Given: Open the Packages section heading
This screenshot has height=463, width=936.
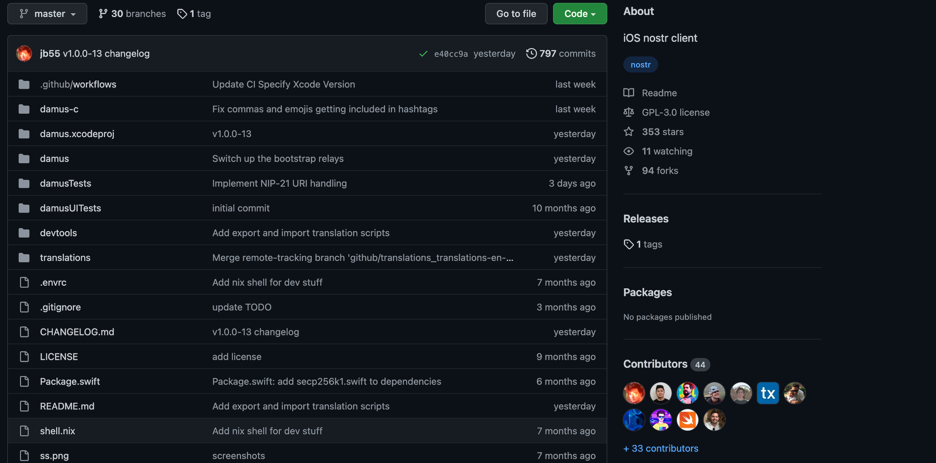Looking at the screenshot, I should [x=647, y=292].
